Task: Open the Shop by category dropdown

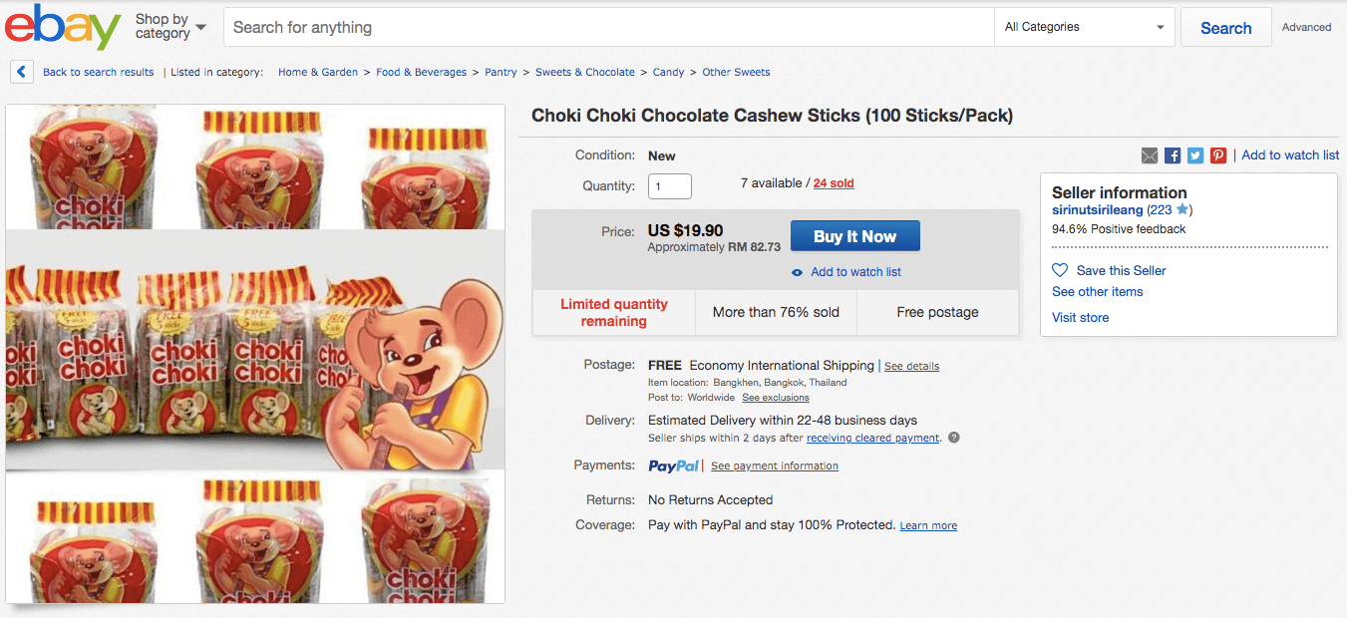Action: point(170,27)
